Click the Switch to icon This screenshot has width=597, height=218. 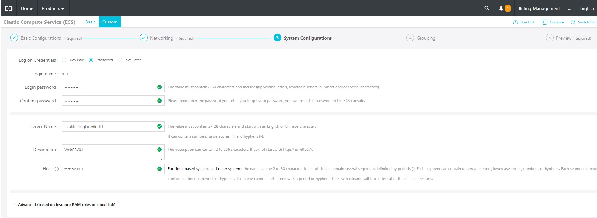click(573, 22)
